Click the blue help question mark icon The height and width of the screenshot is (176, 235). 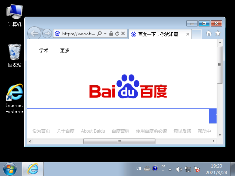(155, 169)
